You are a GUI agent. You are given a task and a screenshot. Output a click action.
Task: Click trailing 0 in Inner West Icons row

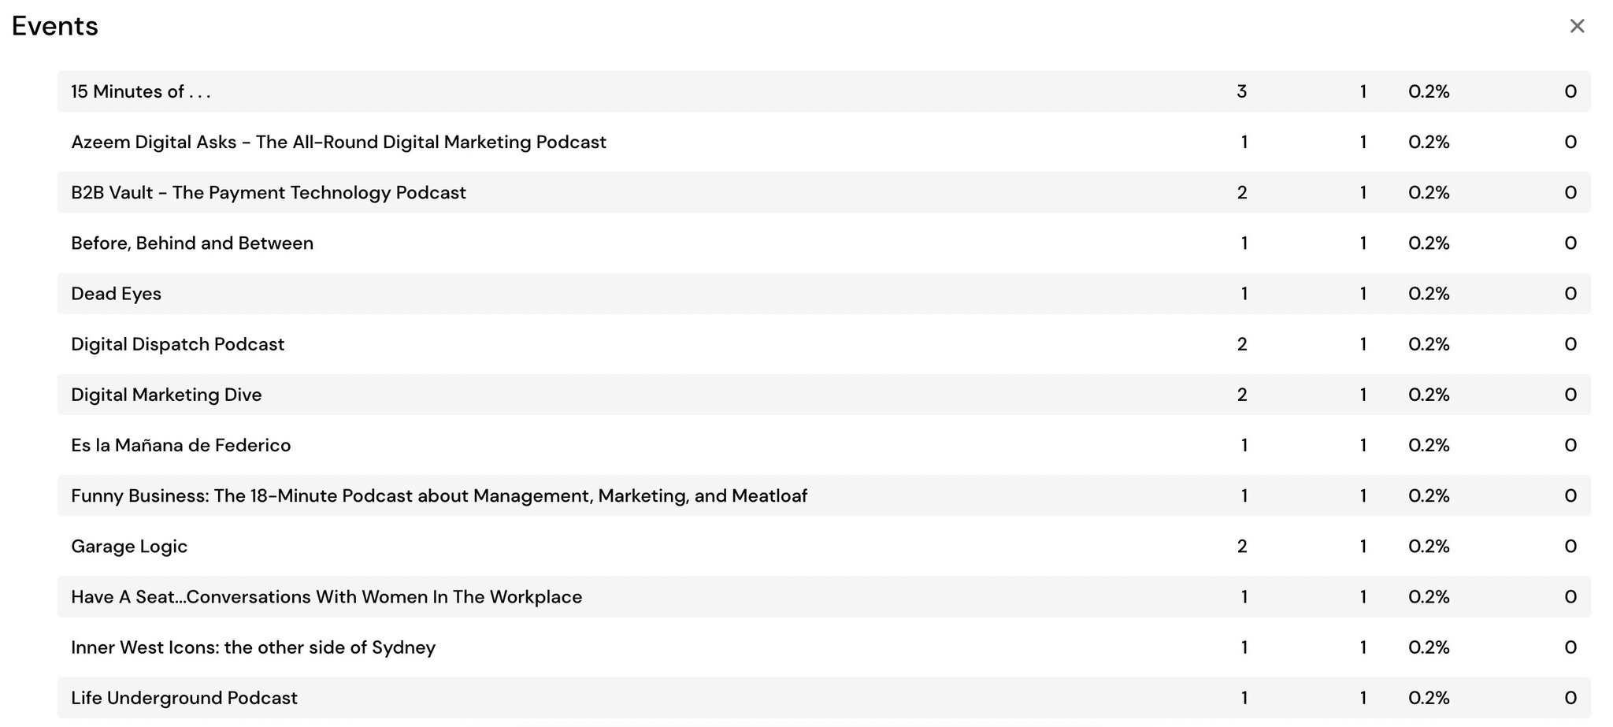pos(1570,647)
